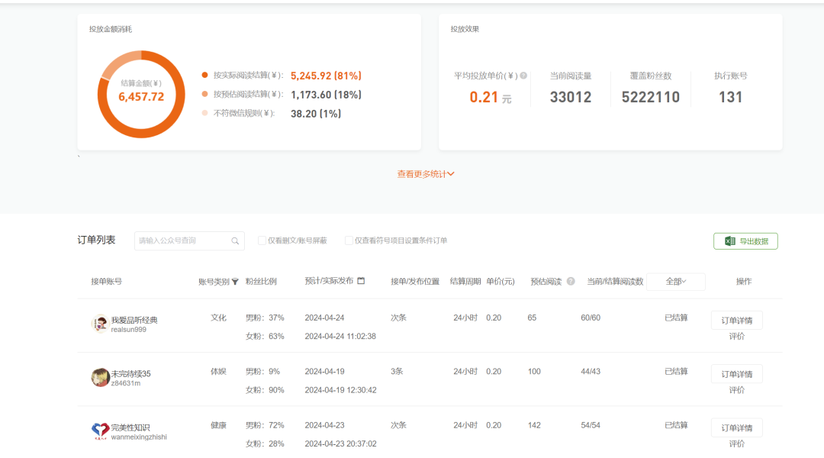Viewport: 824px width, 458px height.
Task: Open the calendar icon in 预计/实际发布 header
Action: [361, 281]
